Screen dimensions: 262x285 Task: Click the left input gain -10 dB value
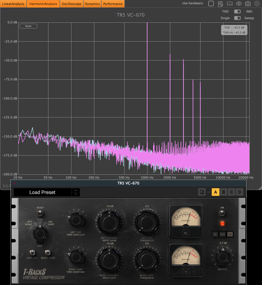110,206
